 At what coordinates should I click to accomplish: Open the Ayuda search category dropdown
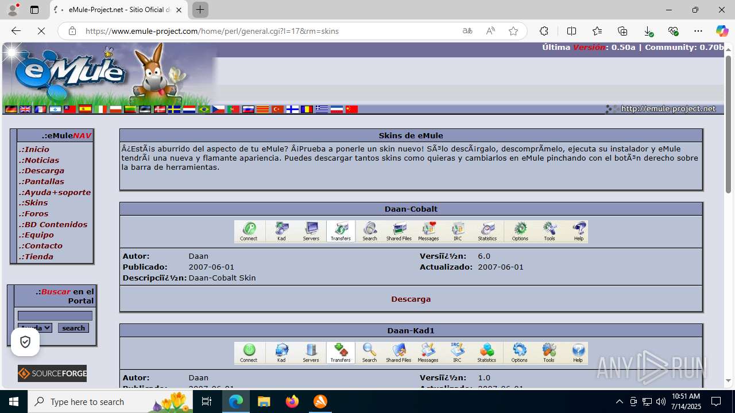[x=35, y=328]
